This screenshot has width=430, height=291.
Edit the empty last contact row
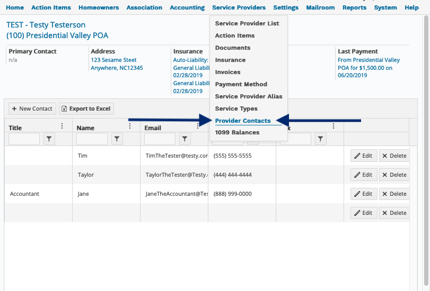coord(364,213)
